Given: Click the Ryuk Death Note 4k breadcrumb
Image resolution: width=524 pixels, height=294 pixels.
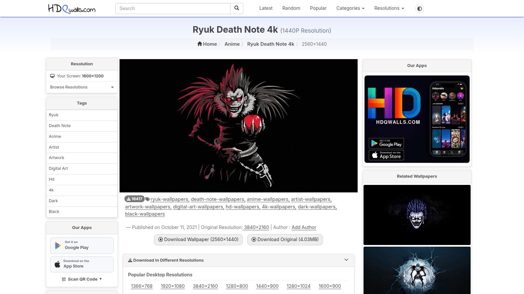Looking at the screenshot, I should point(271,44).
